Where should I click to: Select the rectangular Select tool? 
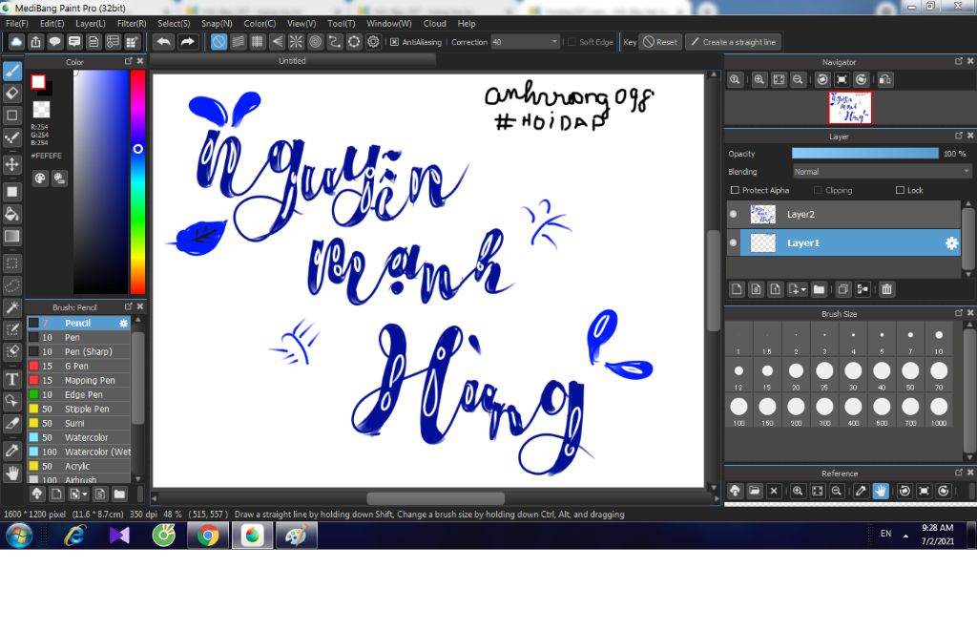[11, 263]
